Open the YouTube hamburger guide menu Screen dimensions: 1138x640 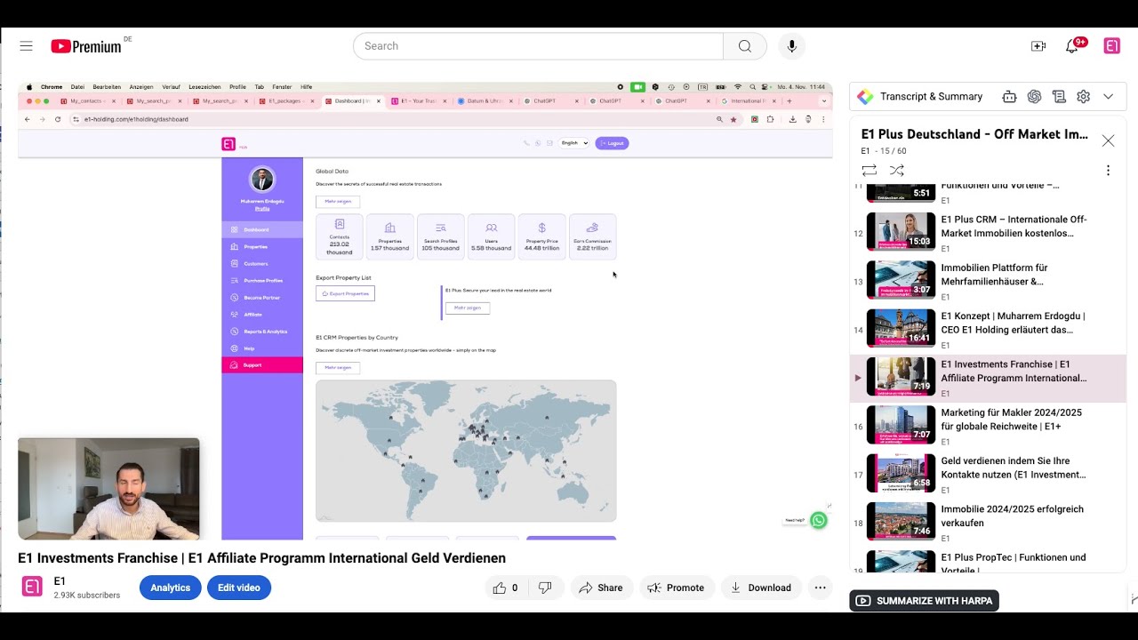coord(26,46)
